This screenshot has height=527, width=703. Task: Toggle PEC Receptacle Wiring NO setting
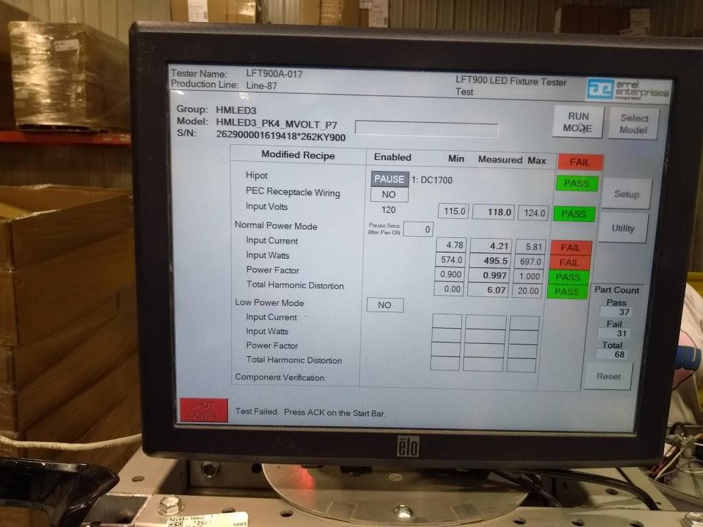[389, 195]
